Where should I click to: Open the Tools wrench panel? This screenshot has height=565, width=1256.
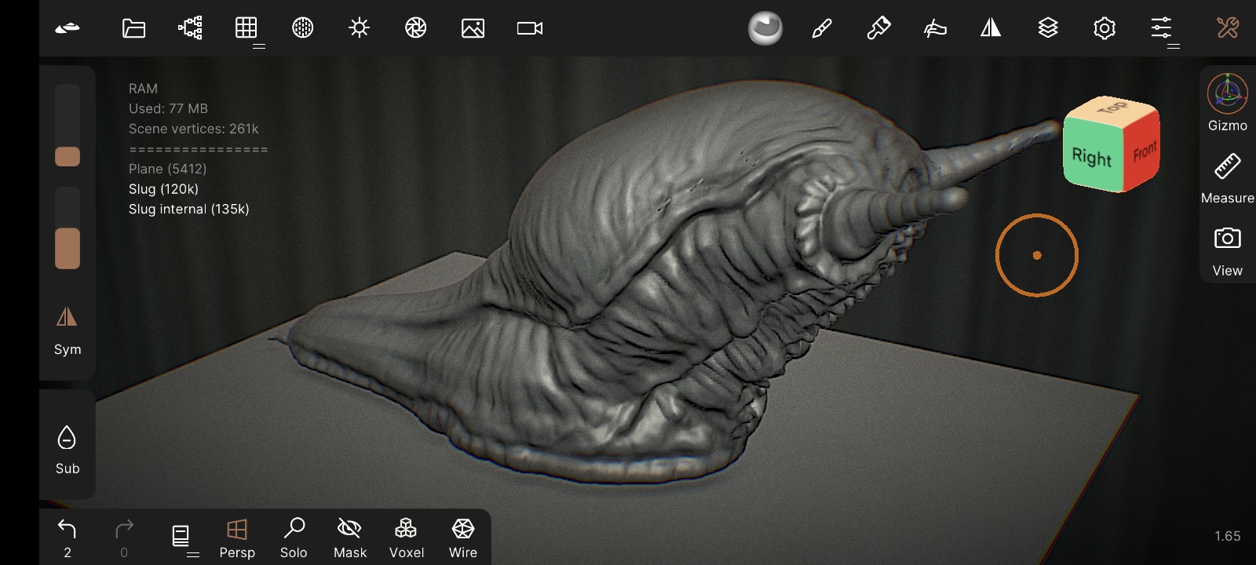pos(1228,28)
